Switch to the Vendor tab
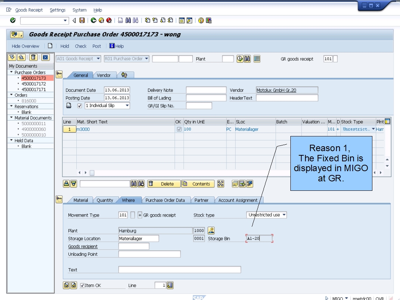Viewport: 400px width, 300px height. coord(104,75)
